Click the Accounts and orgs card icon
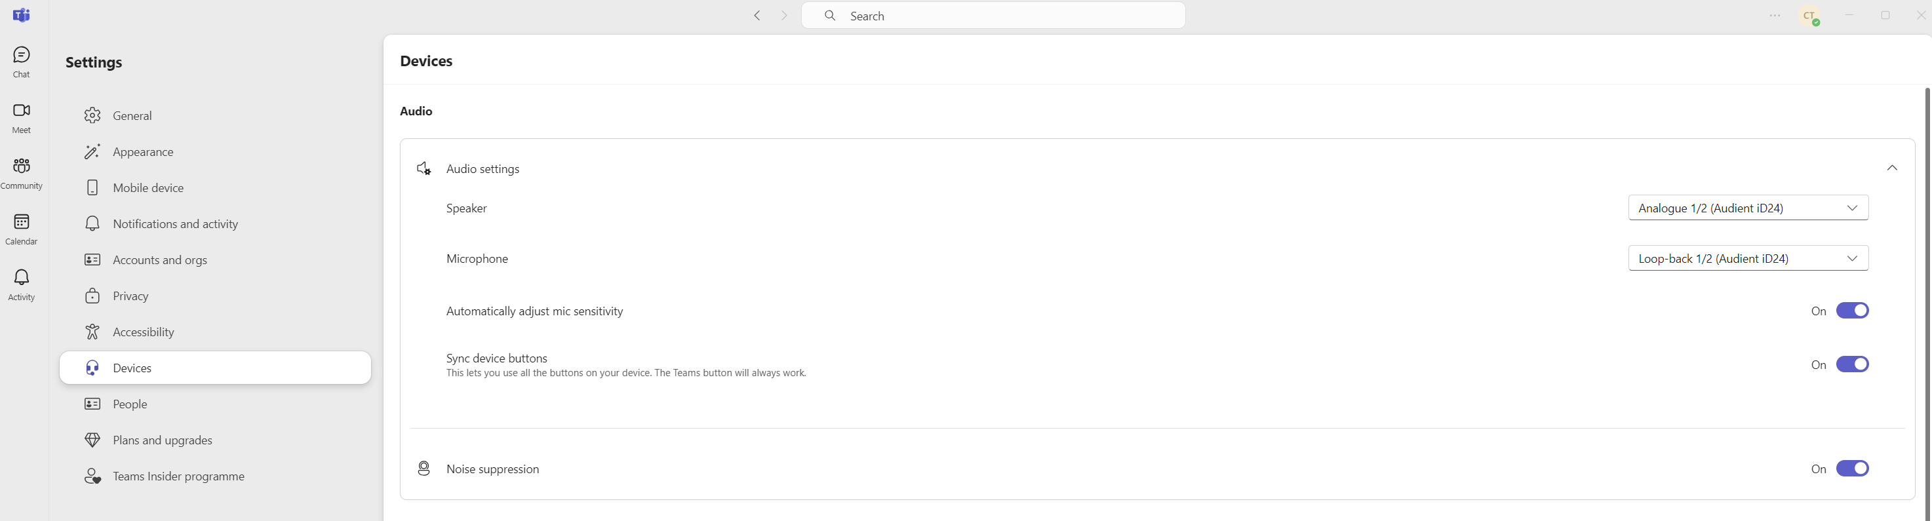Image resolution: width=1932 pixels, height=521 pixels. click(92, 260)
